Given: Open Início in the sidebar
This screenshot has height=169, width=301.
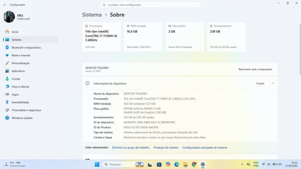Looking at the screenshot, I should (30, 32).
